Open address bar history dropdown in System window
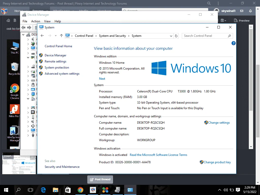The height and width of the screenshot is (195, 260). pyautogui.click(x=171, y=36)
